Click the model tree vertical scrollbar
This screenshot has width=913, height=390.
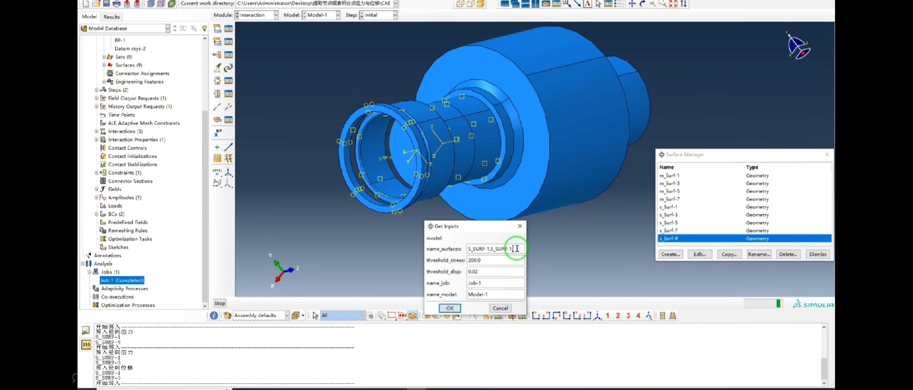[205, 173]
